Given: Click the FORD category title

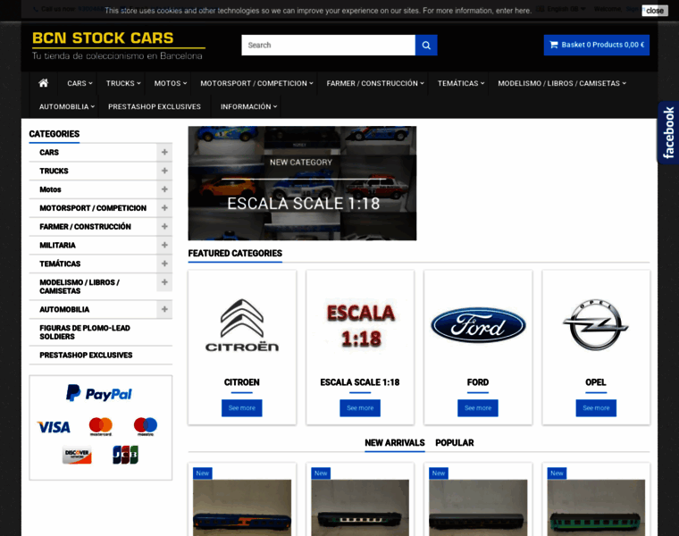Looking at the screenshot, I should (478, 382).
